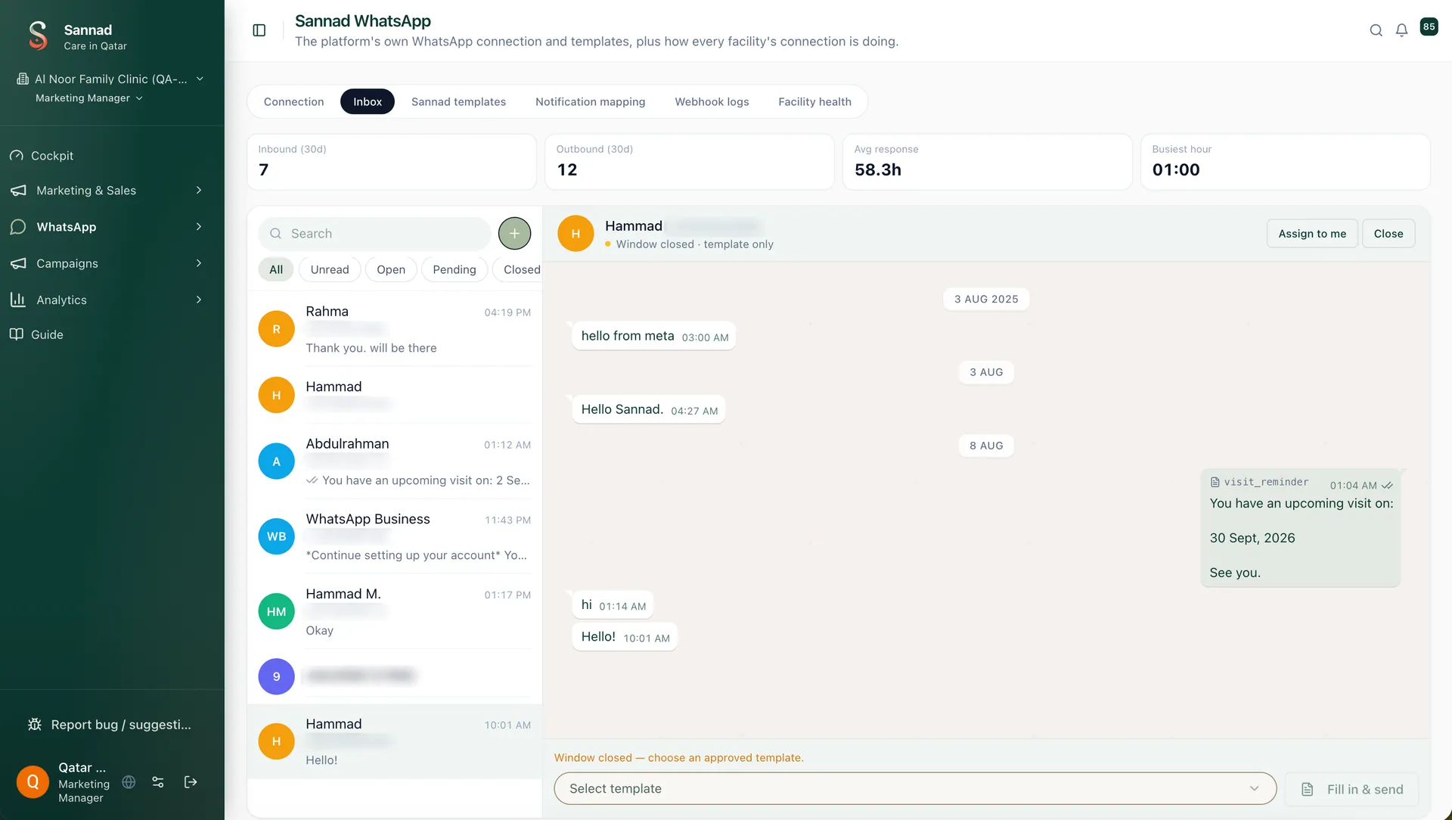The height and width of the screenshot is (820, 1452).
Task: Click the green HM avatar
Action: [277, 611]
